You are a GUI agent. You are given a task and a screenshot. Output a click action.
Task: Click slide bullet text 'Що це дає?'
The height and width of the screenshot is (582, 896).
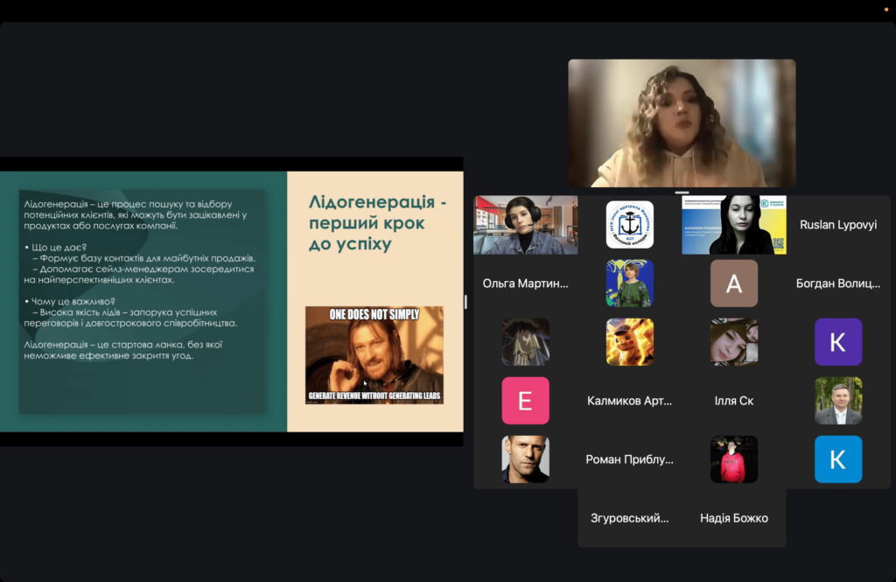(59, 247)
